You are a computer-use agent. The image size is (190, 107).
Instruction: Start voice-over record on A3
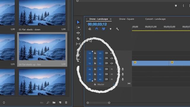(123, 79)
